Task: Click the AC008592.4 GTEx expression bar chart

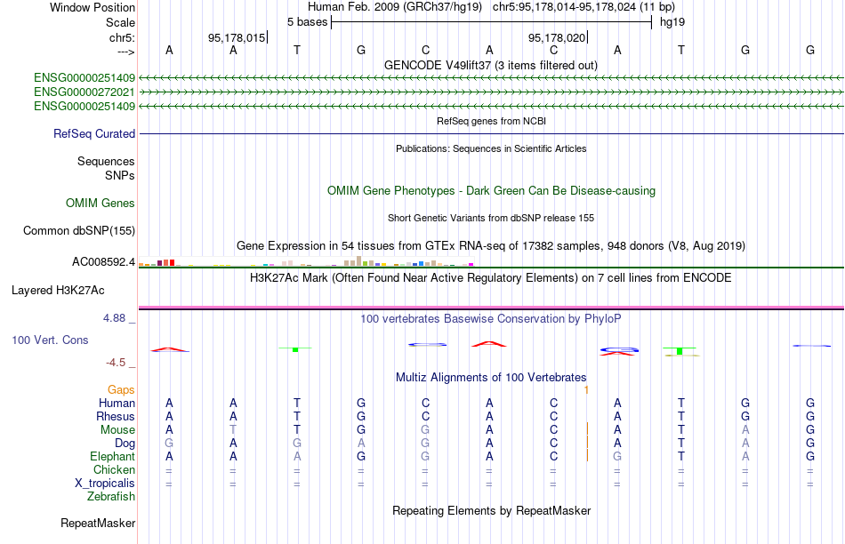Action: [306, 261]
